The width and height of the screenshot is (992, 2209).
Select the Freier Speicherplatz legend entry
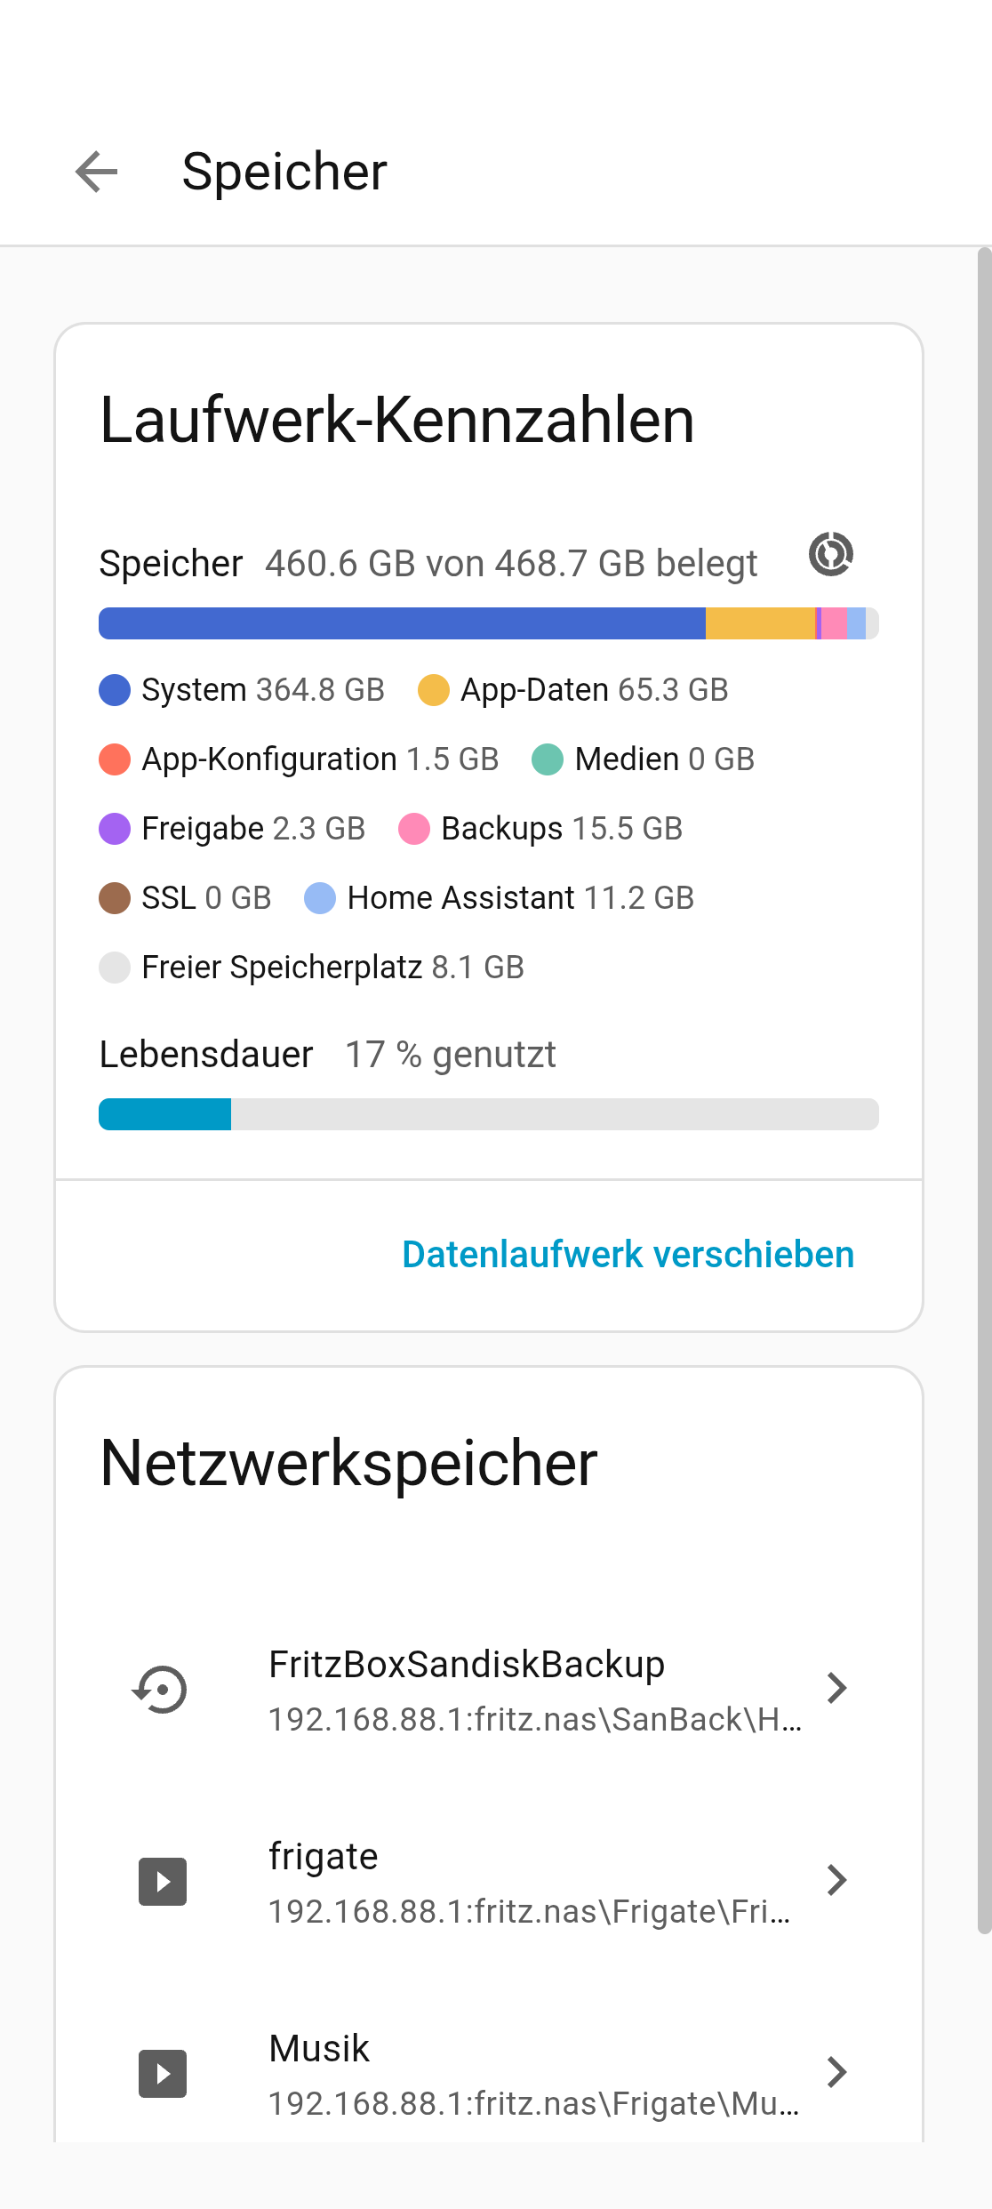[x=312, y=968]
